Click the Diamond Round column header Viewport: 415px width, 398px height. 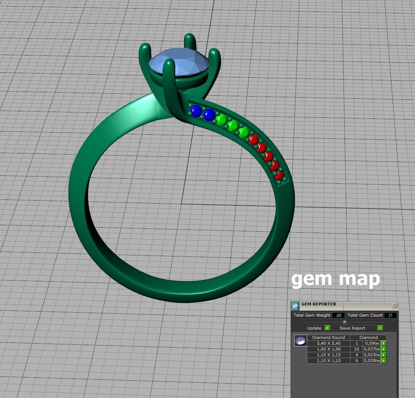pyautogui.click(x=329, y=337)
